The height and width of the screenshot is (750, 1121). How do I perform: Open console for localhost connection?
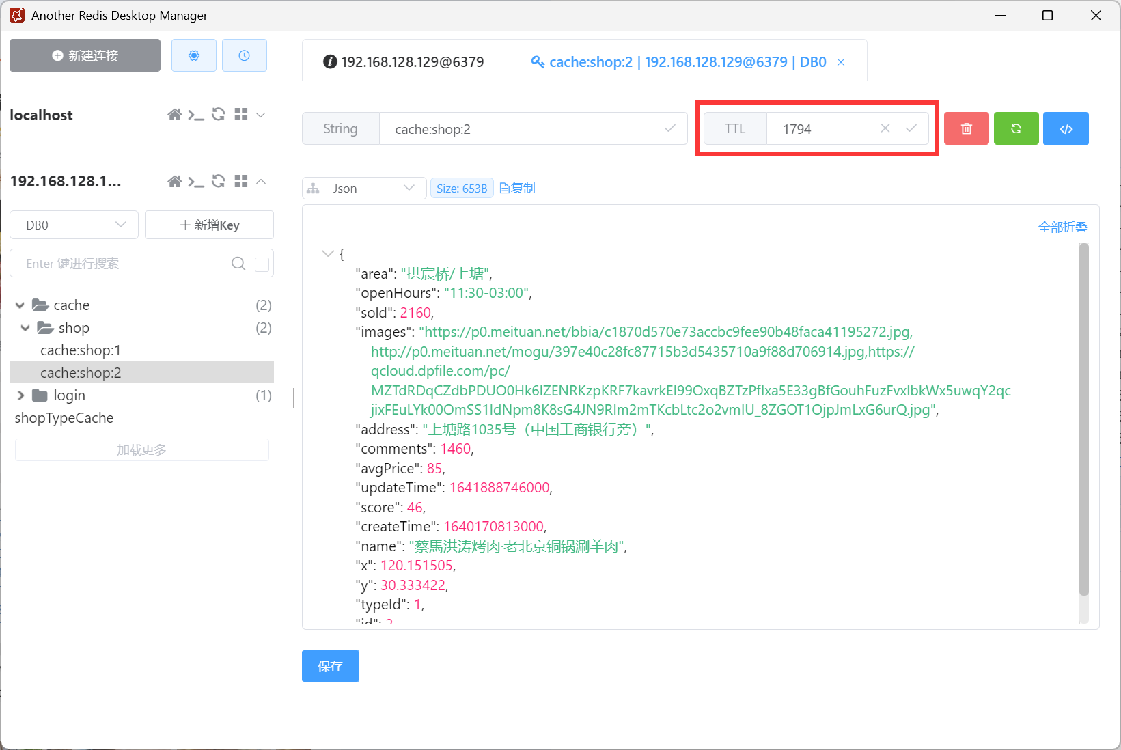tap(196, 115)
